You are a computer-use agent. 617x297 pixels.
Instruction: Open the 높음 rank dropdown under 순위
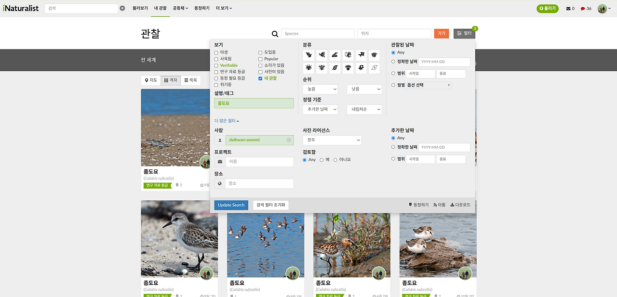click(x=320, y=89)
